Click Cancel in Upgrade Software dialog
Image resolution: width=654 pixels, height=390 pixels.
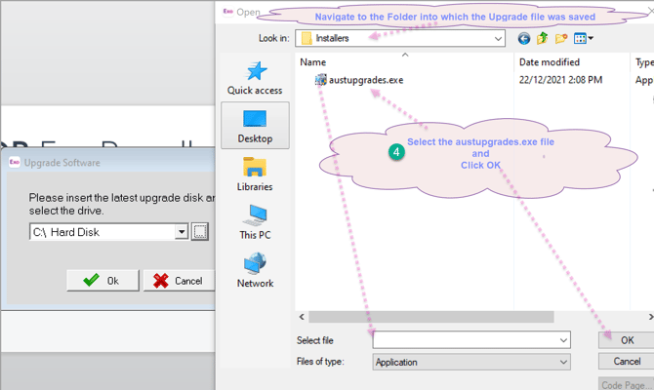tap(179, 281)
